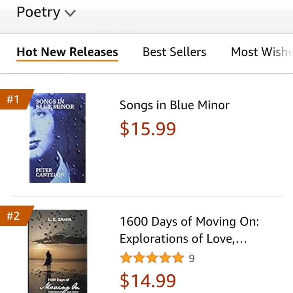Click the $14.99 price
293x293 pixels.
(148, 281)
